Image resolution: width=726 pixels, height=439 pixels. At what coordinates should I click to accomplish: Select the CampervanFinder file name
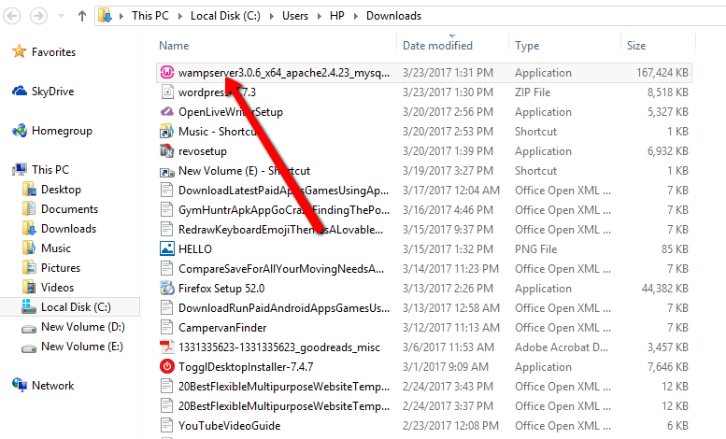(x=222, y=328)
